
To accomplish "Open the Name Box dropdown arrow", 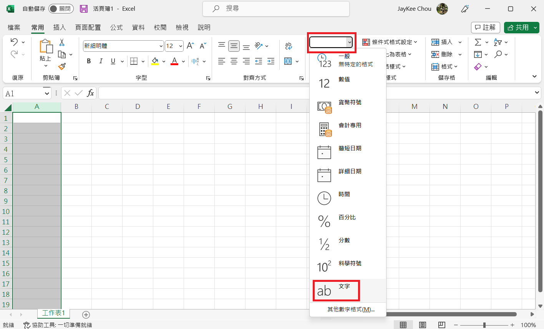I will [47, 93].
